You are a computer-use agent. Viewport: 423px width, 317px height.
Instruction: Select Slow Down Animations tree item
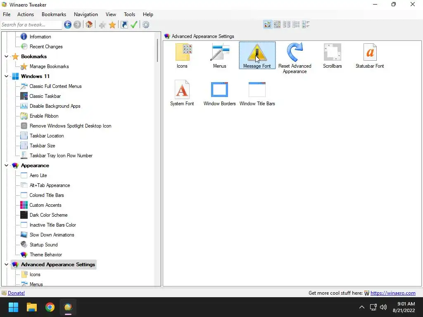(x=52, y=235)
